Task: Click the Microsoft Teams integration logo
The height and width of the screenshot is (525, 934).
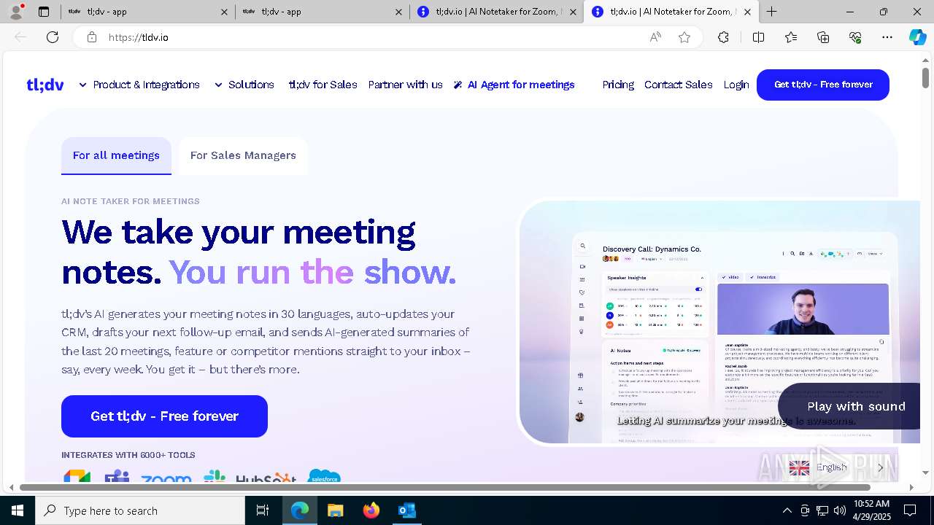Action: pyautogui.click(x=117, y=477)
